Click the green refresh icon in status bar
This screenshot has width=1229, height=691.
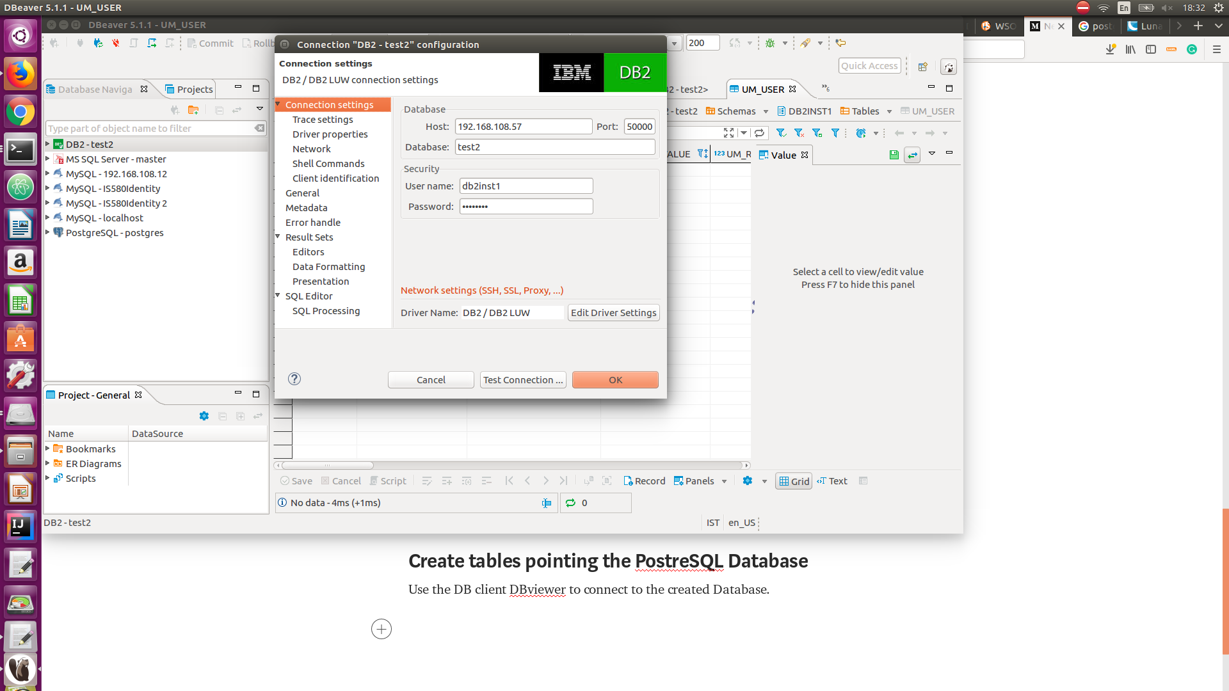570,503
